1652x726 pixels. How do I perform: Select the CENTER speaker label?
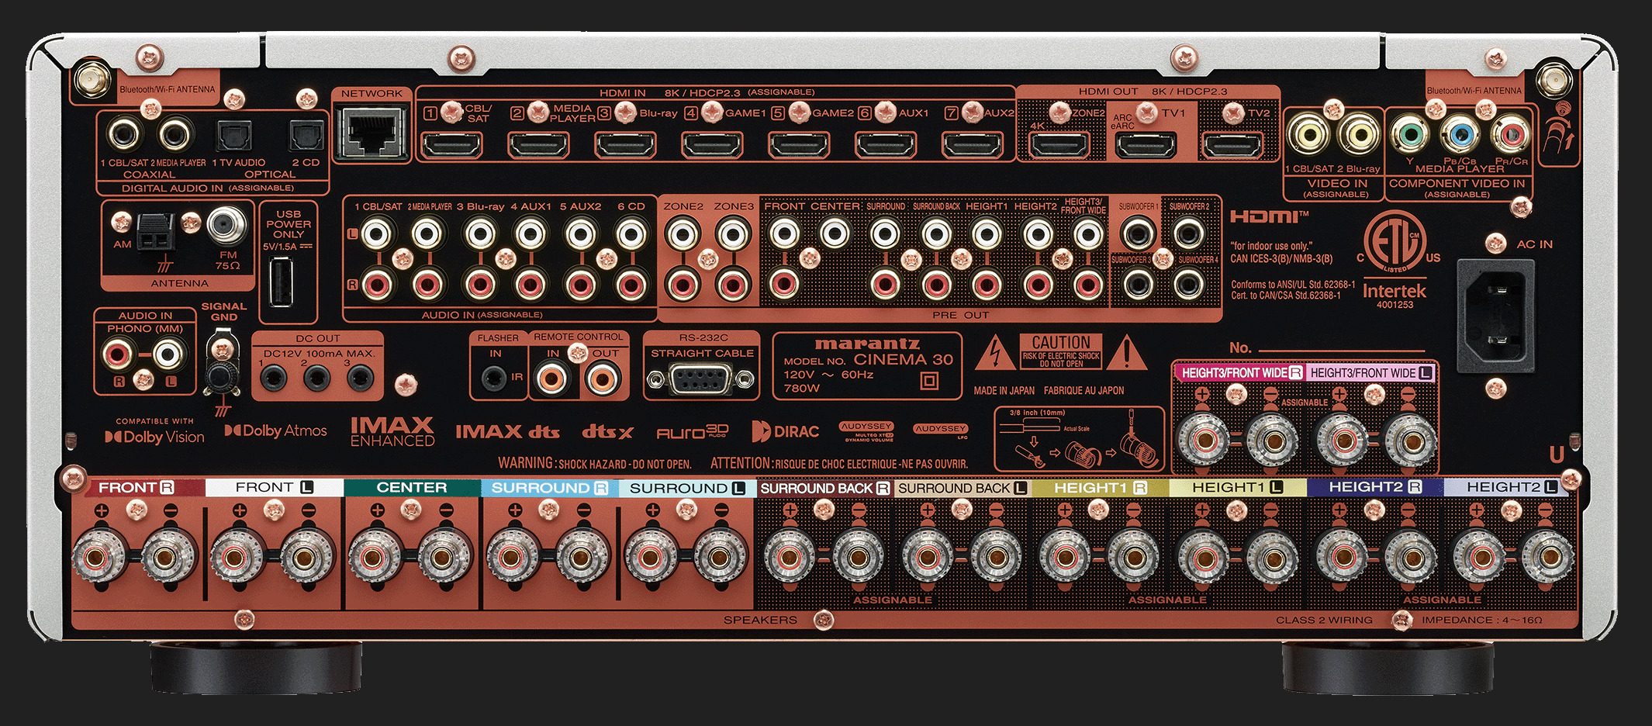(411, 488)
